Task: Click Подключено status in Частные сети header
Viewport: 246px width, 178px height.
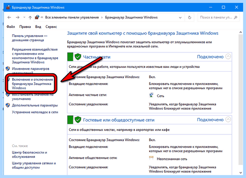Action: point(210,56)
